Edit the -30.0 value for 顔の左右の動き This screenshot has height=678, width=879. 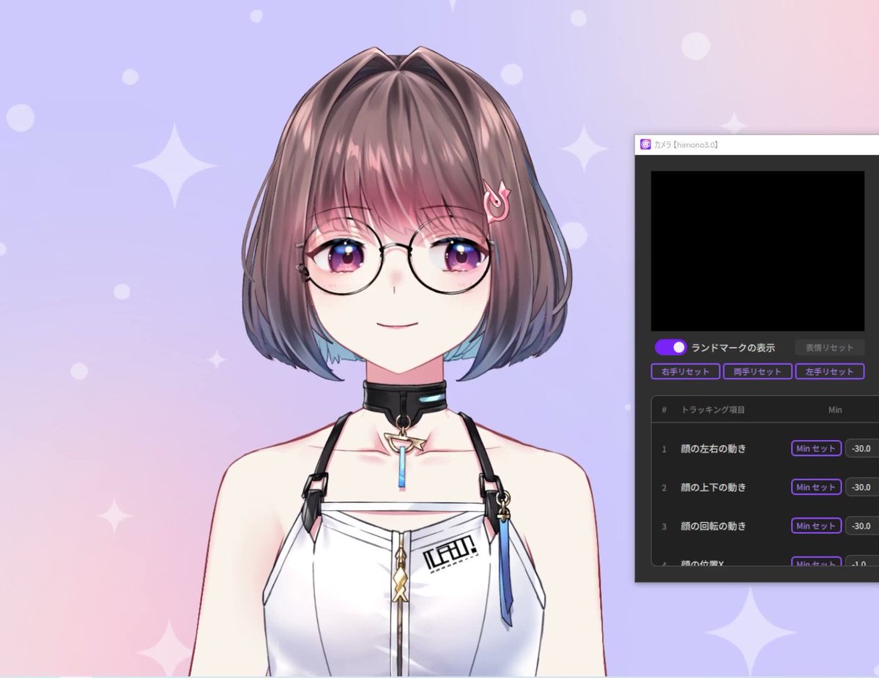coord(862,448)
